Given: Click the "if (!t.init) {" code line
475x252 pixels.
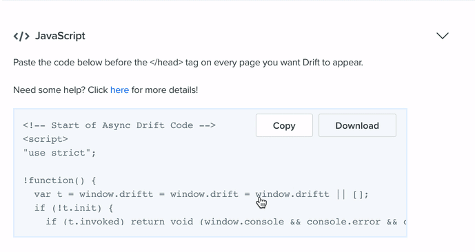Looking at the screenshot, I should coord(74,208).
